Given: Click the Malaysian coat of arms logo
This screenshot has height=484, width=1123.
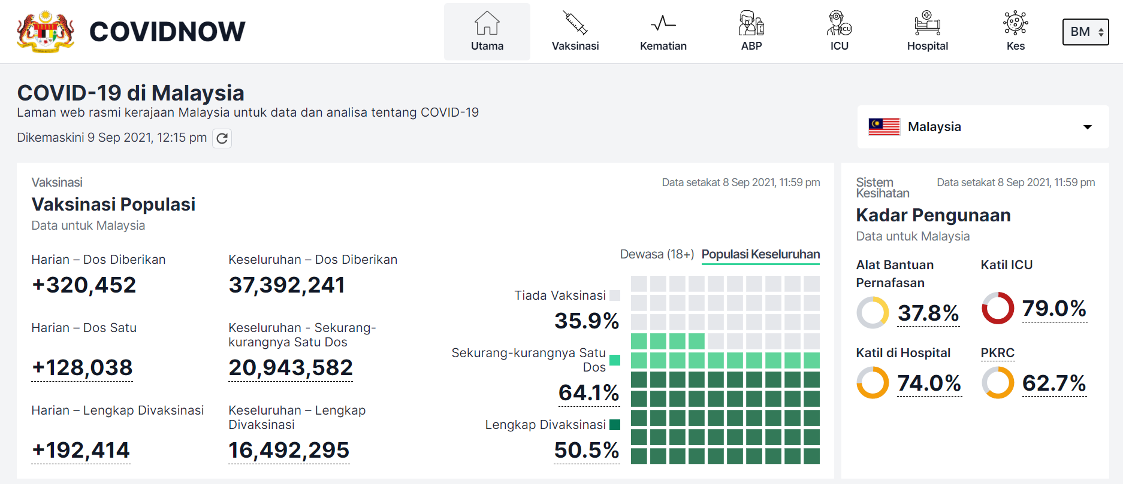Looking at the screenshot, I should [46, 32].
